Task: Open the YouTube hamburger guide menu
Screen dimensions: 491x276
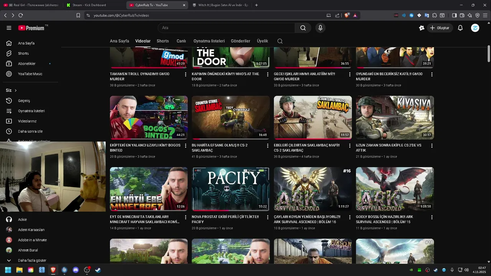Action: click(x=9, y=28)
